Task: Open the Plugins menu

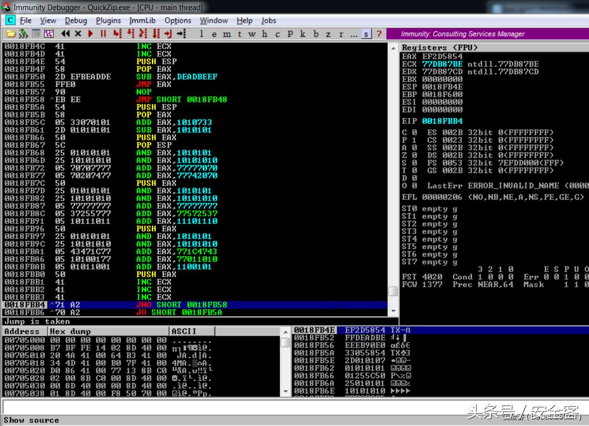Action: point(108,21)
